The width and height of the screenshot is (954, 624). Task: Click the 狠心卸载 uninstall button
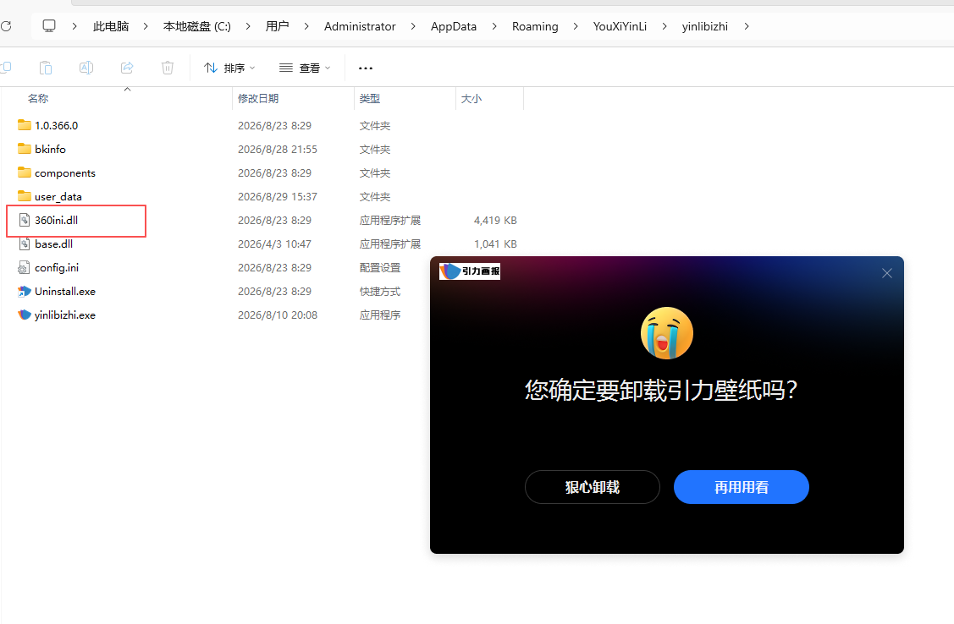[592, 487]
